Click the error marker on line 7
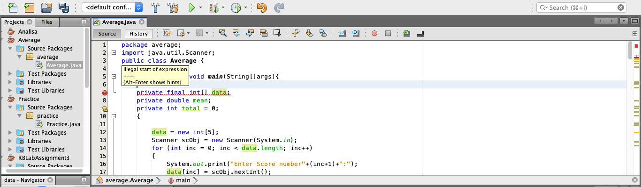Viewport: 641px width, 187px height. pyautogui.click(x=105, y=93)
